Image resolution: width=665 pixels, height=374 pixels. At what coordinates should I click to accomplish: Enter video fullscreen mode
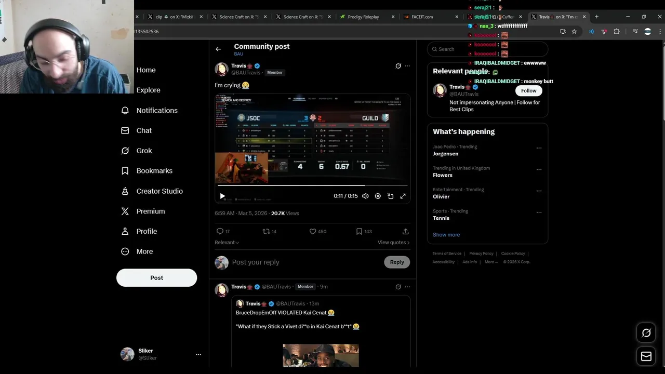tap(403, 196)
